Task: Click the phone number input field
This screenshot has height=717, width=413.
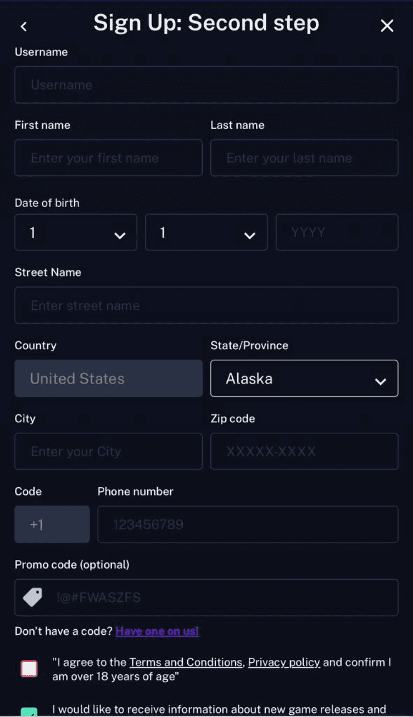Action: tap(247, 524)
